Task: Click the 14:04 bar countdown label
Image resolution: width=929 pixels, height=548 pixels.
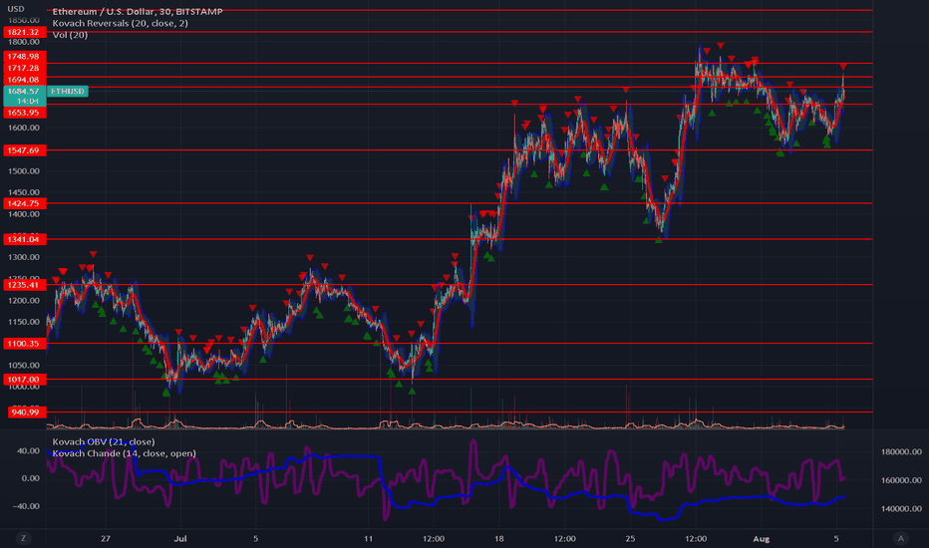Action: coord(27,102)
